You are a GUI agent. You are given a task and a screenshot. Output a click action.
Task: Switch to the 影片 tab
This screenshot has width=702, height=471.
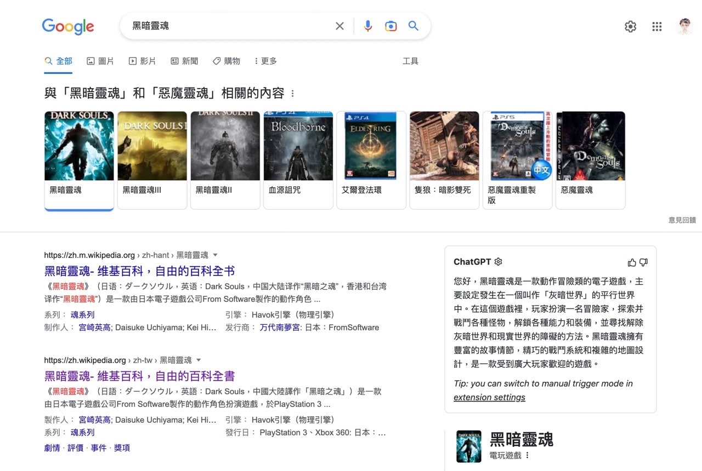coord(142,61)
